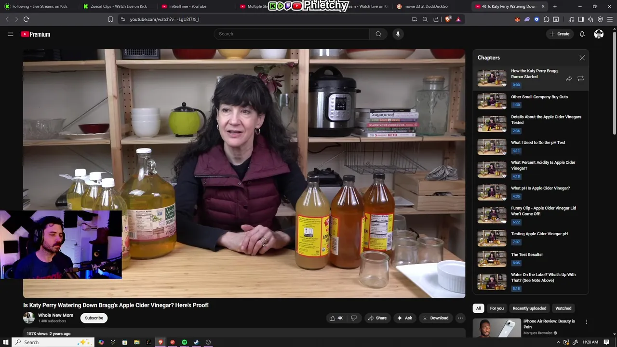Open 'iPhone Air Review' recommended video thumbnail
Image resolution: width=617 pixels, height=347 pixels.
[496, 328]
